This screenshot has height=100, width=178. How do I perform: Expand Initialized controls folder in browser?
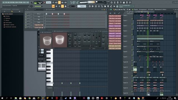coord(11,27)
